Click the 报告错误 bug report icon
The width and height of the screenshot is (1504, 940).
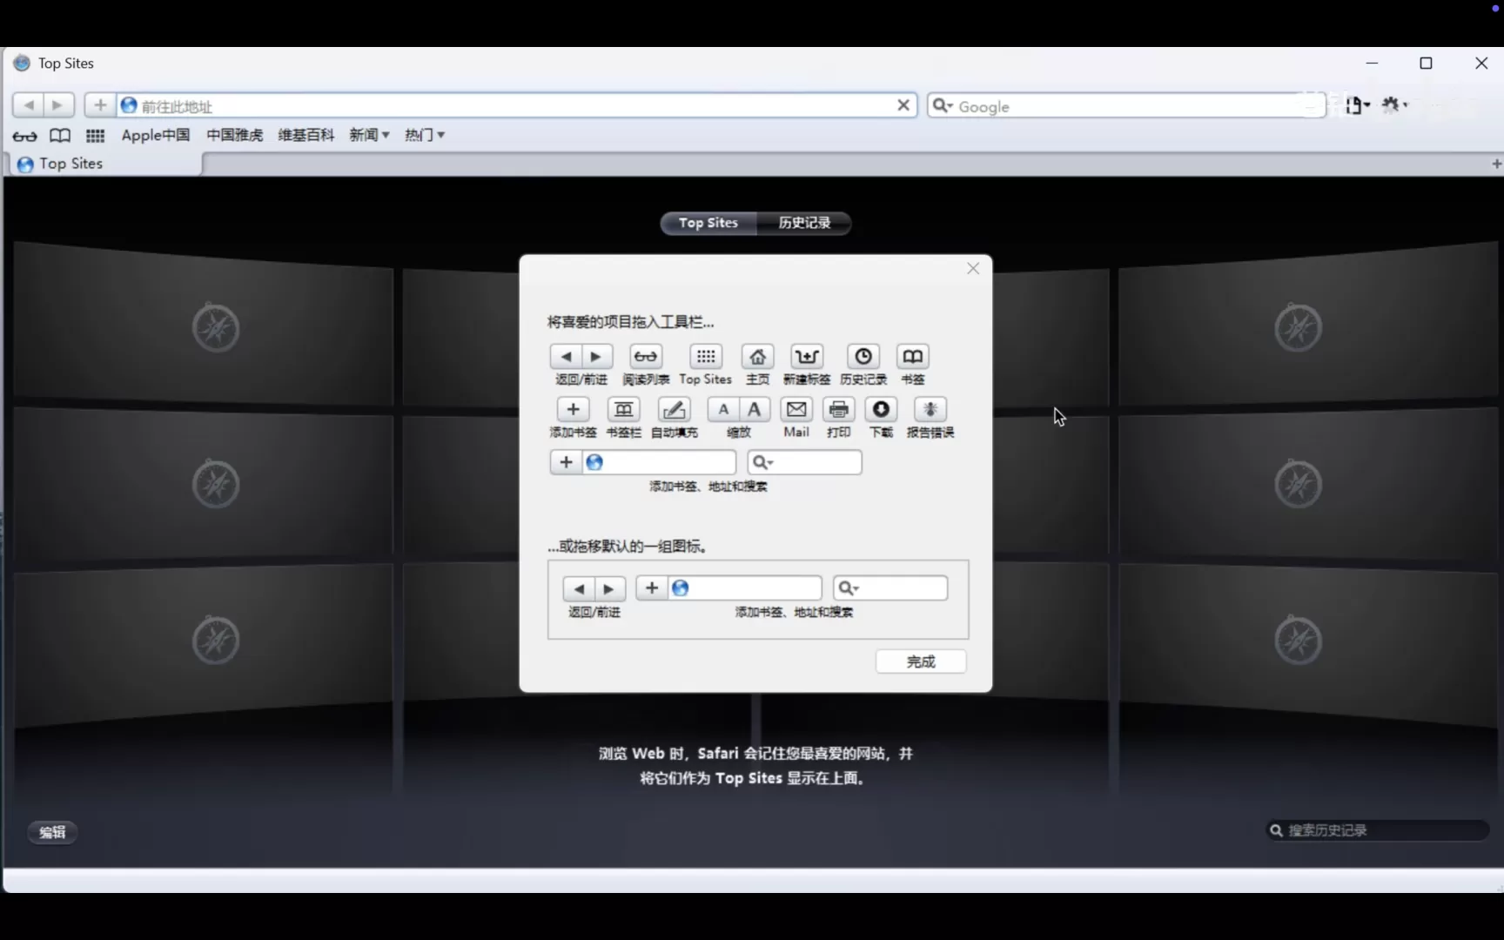tap(930, 409)
